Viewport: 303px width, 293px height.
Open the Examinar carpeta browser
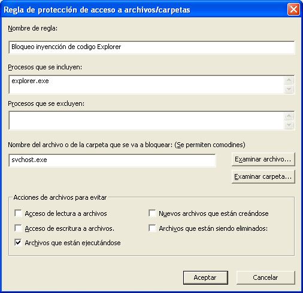(x=263, y=176)
